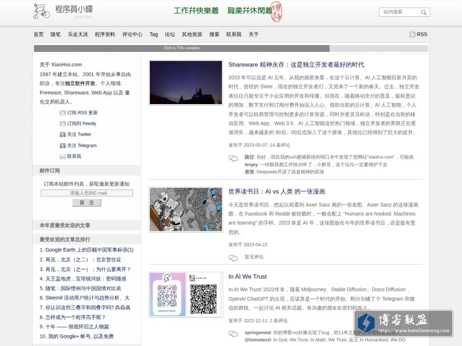The image size is (462, 346).
Task: Click comment bubble icon beside 暂无评论
Action: tap(233, 258)
